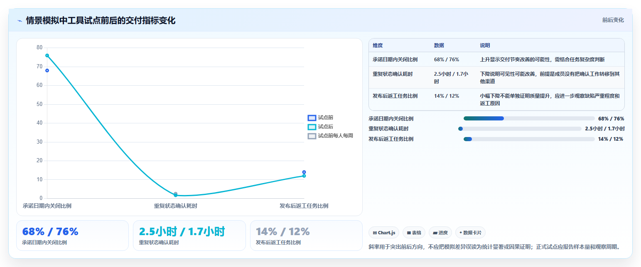Select the 进度 tag chip

440,233
